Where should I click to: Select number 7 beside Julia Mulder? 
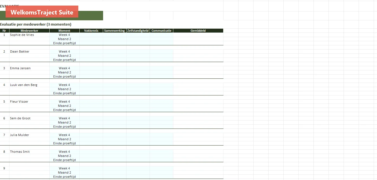[4, 135]
